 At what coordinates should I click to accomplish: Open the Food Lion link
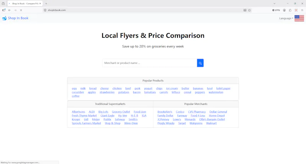140,112
